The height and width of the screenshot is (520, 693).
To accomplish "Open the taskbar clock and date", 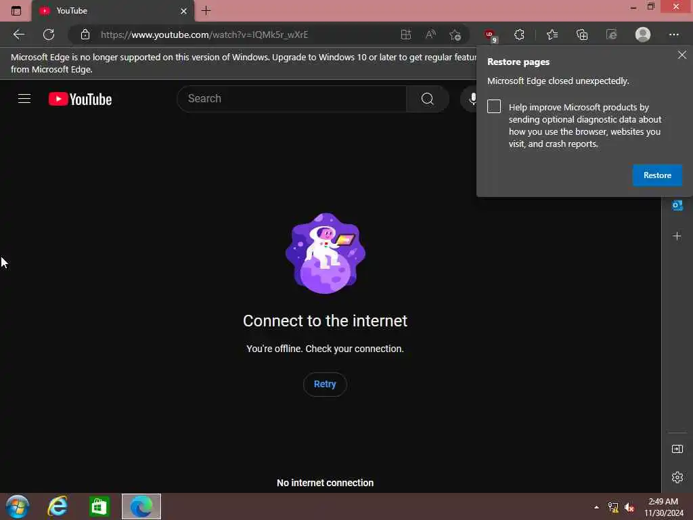I will click(x=663, y=507).
